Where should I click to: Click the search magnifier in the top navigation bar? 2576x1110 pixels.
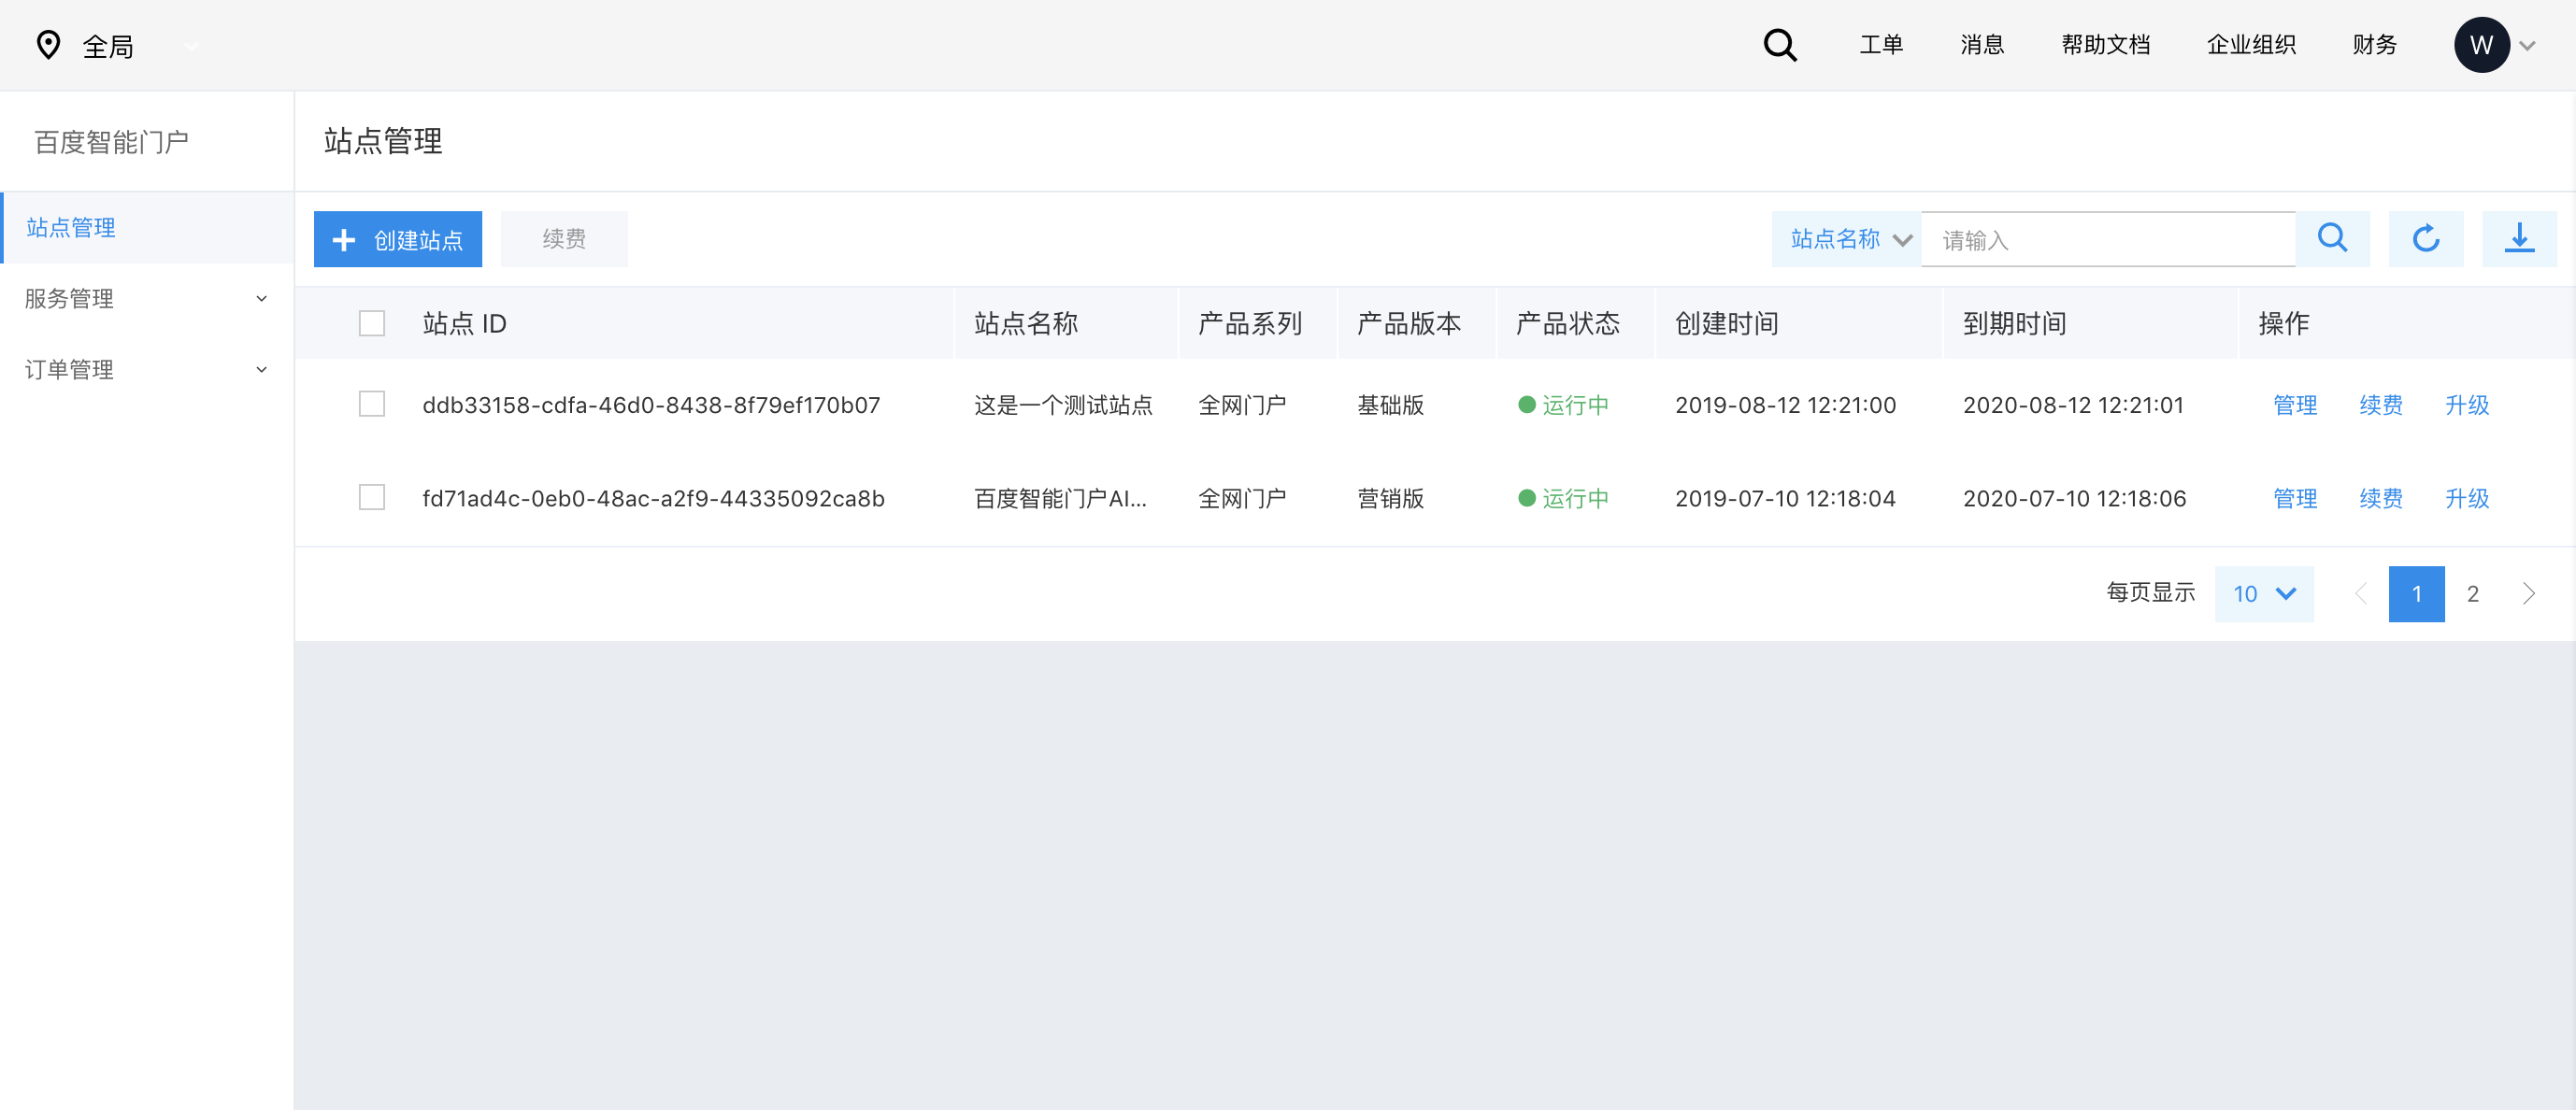(1780, 45)
